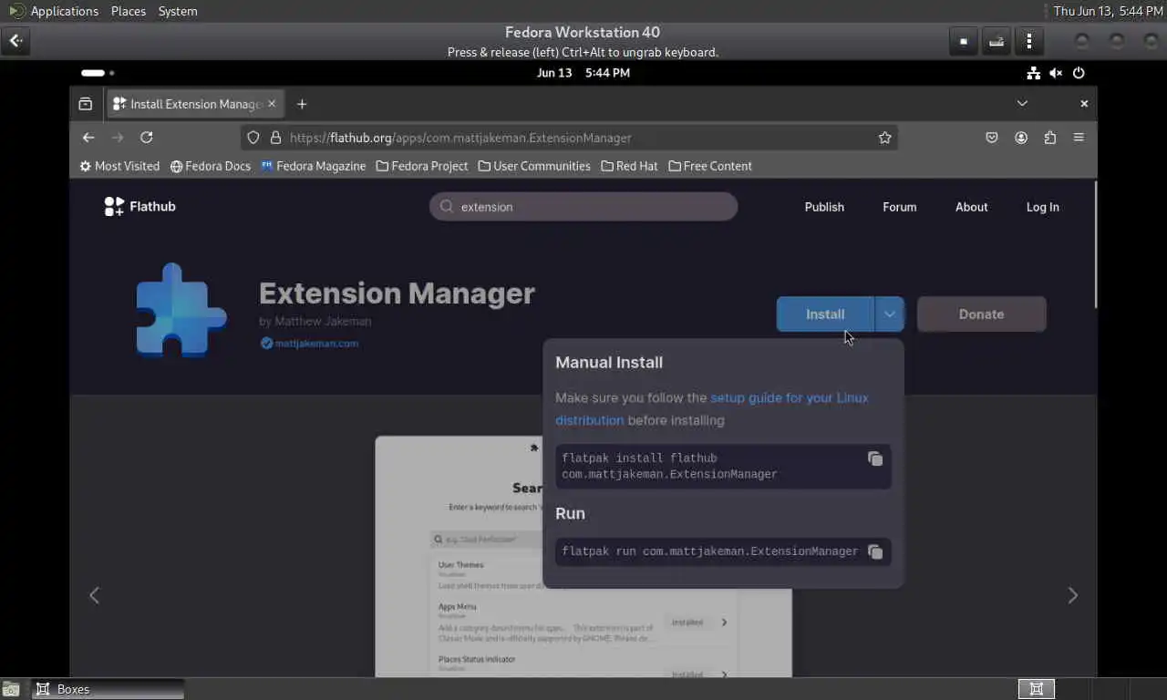The image size is (1167, 700).
Task: Open Firefox View tab icon
Action: (x=86, y=104)
